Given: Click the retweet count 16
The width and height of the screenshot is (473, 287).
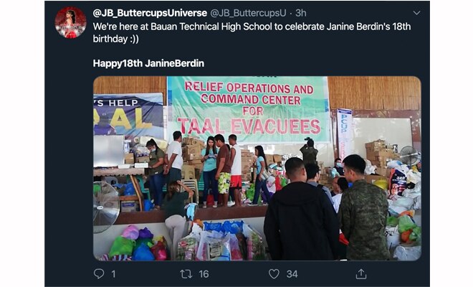Looking at the screenshot, I should (204, 274).
